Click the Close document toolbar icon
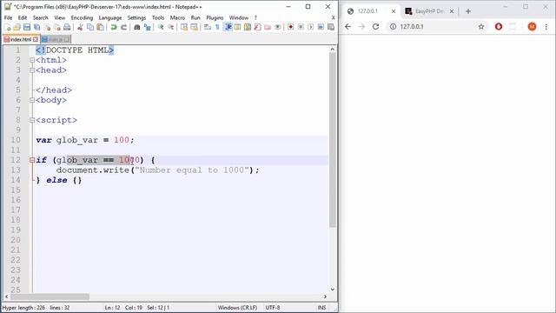The image size is (556, 313). (x=47, y=27)
